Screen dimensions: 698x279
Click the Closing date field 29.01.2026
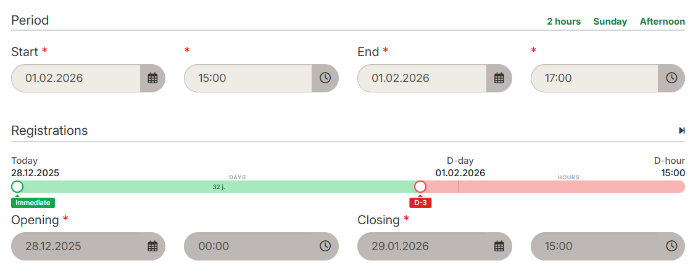point(423,246)
